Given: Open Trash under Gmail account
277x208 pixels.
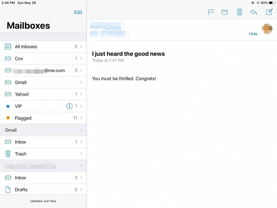Looking at the screenshot, I should pyautogui.click(x=43, y=154).
